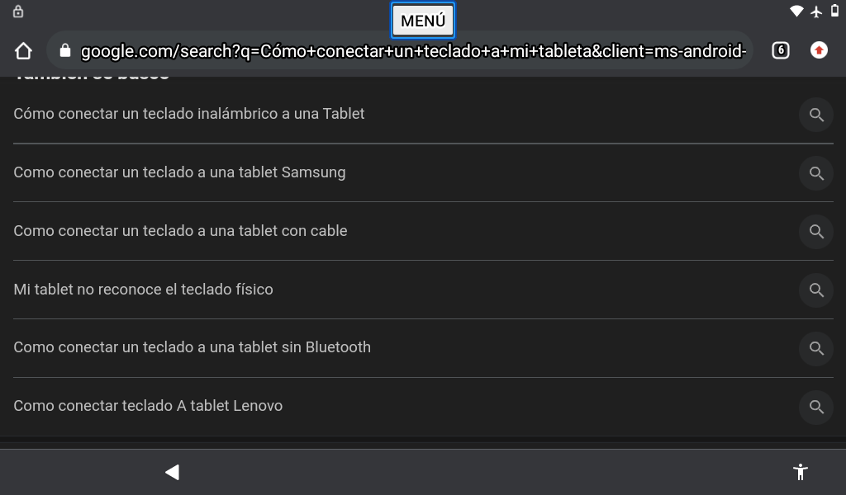Tap search icon beside 'tablet Lenovo' suggestion
This screenshot has height=495, width=846.
816,407
